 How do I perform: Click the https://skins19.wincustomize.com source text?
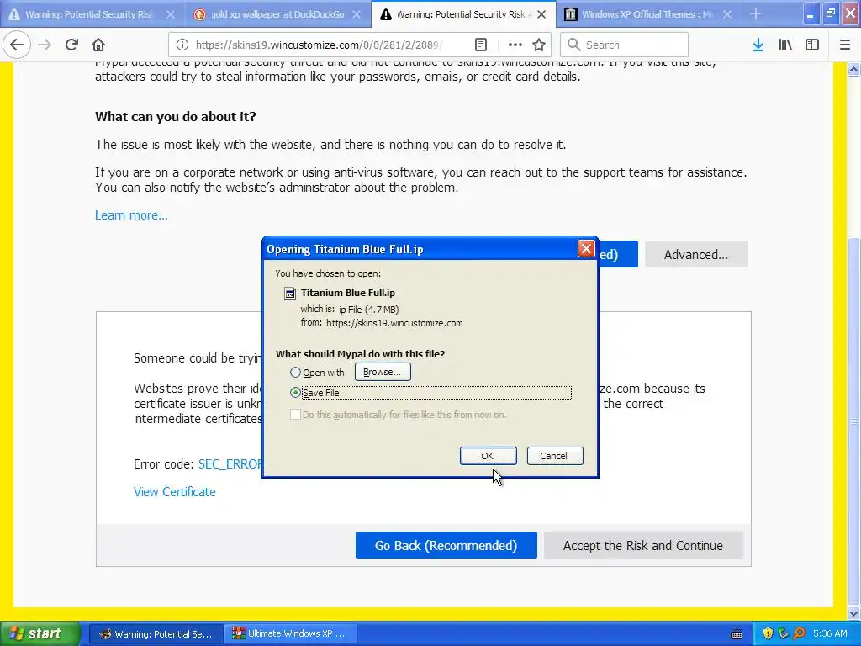tap(394, 323)
